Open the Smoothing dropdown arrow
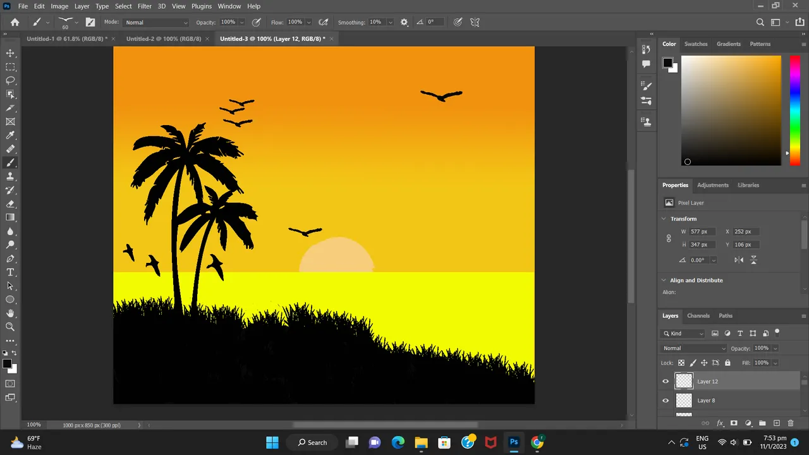Screen dimensions: 809x455 391,22
